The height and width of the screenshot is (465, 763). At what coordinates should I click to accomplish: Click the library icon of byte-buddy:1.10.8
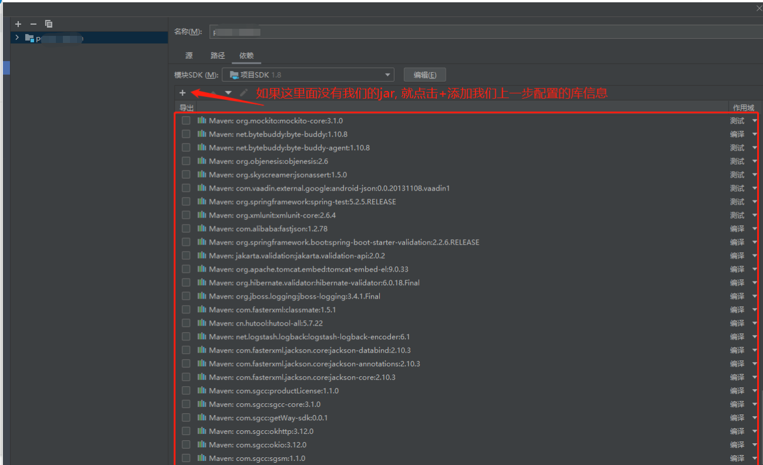coord(202,134)
